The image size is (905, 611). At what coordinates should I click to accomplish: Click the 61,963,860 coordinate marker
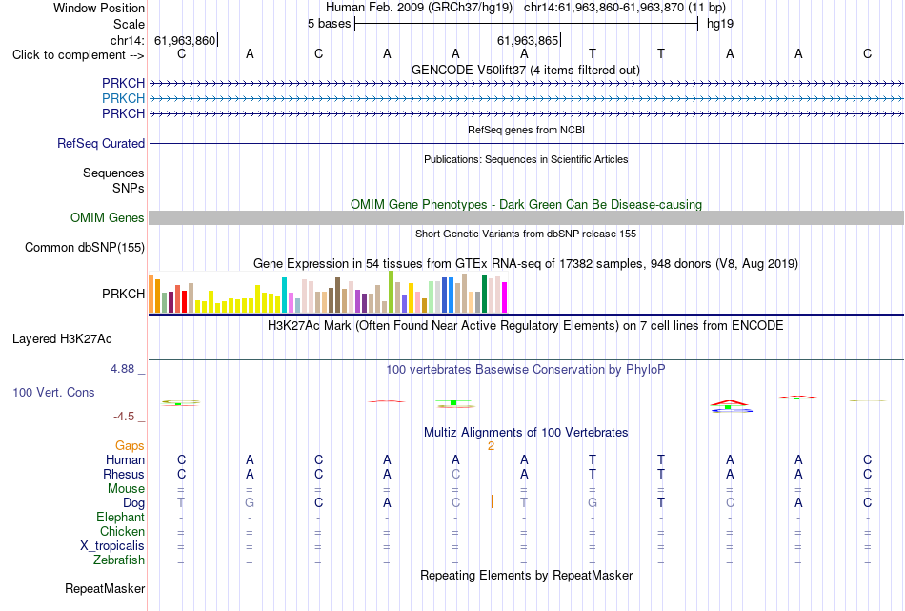pyautogui.click(x=184, y=40)
